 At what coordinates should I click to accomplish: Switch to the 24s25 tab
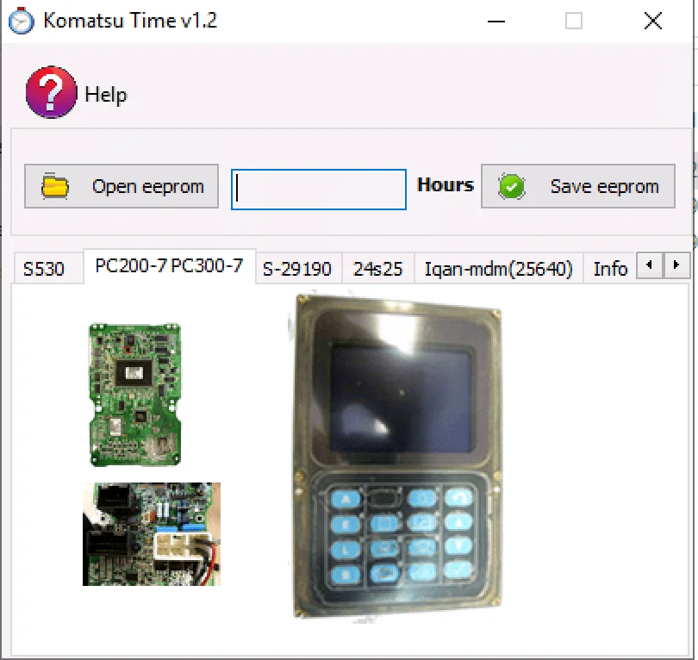(378, 269)
